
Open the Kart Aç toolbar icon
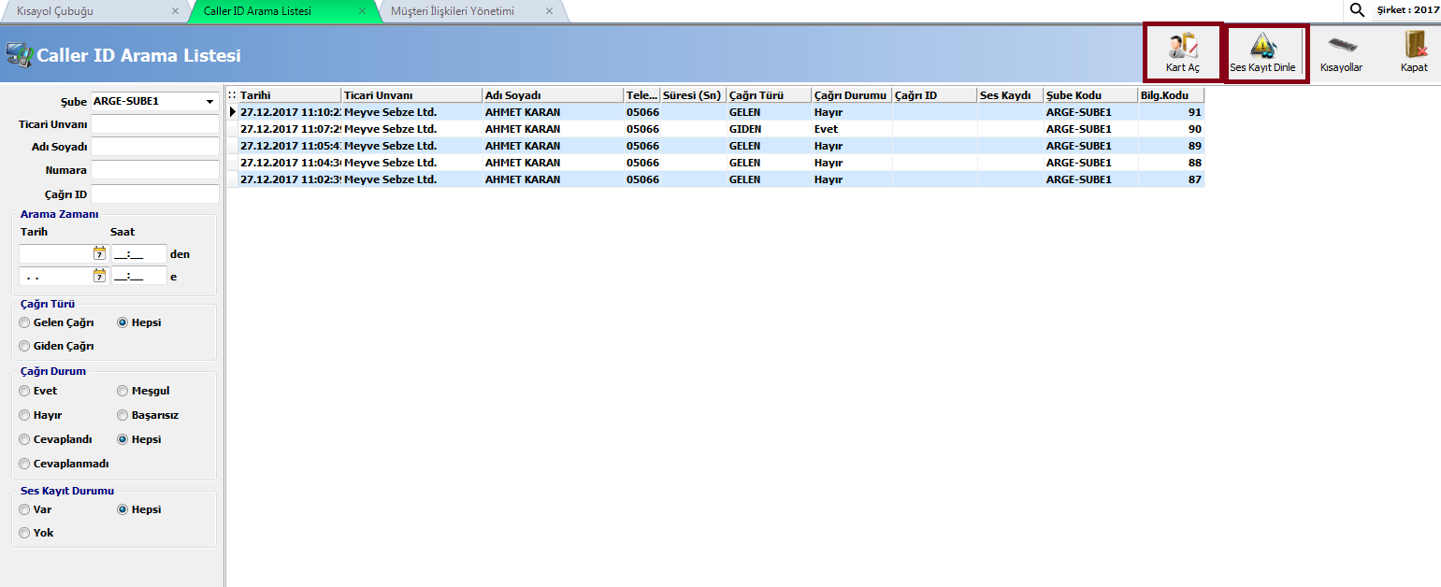pyautogui.click(x=1183, y=47)
